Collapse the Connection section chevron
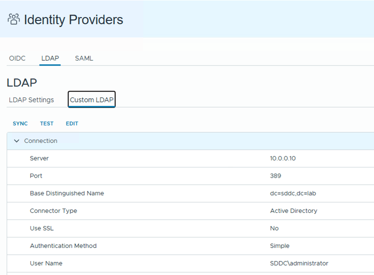The image size is (374, 275). click(x=17, y=141)
